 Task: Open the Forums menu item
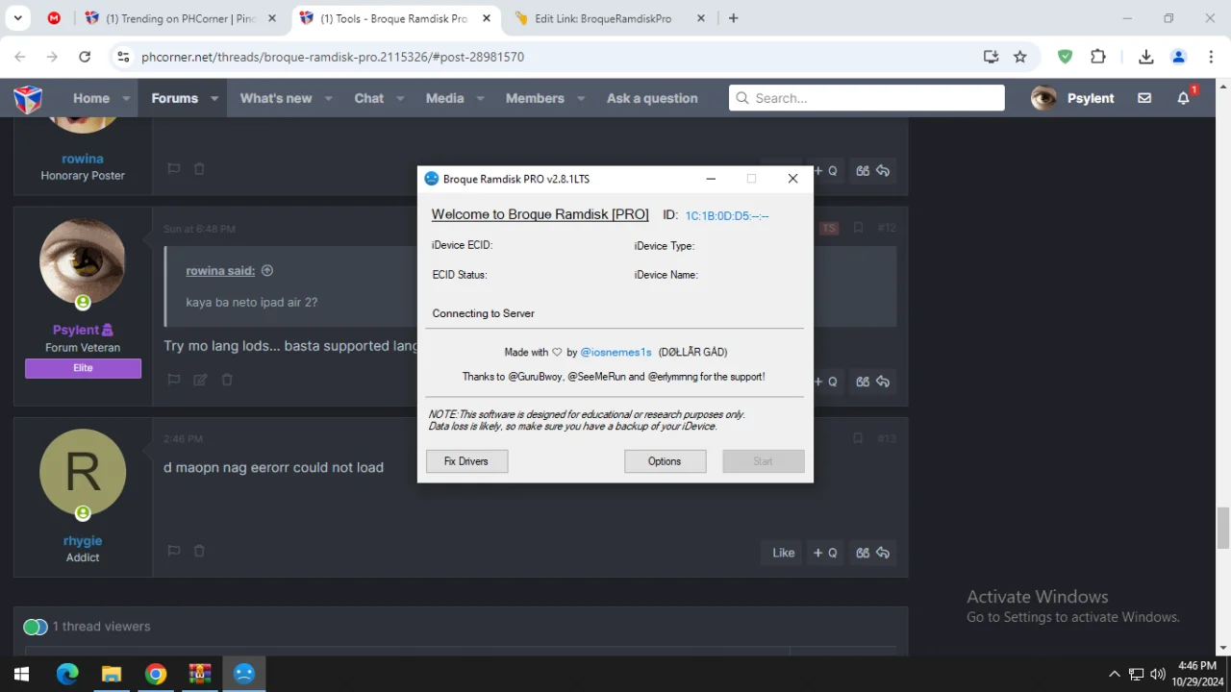[x=174, y=98]
